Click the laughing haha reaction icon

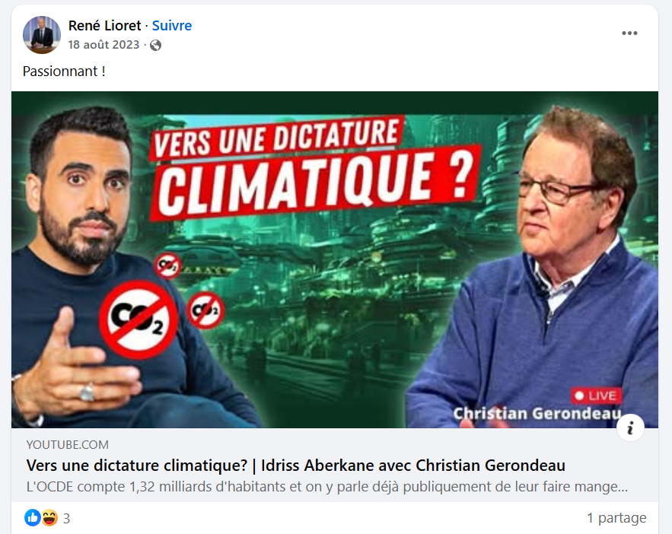tap(49, 518)
